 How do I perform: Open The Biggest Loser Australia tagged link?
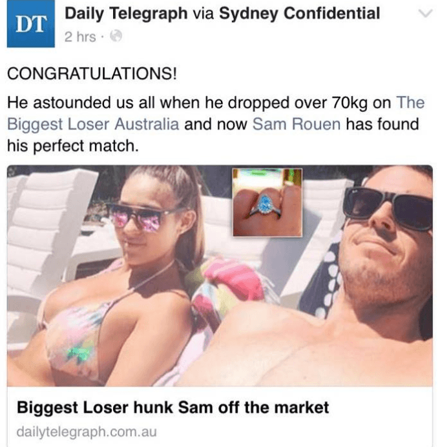coord(216,113)
